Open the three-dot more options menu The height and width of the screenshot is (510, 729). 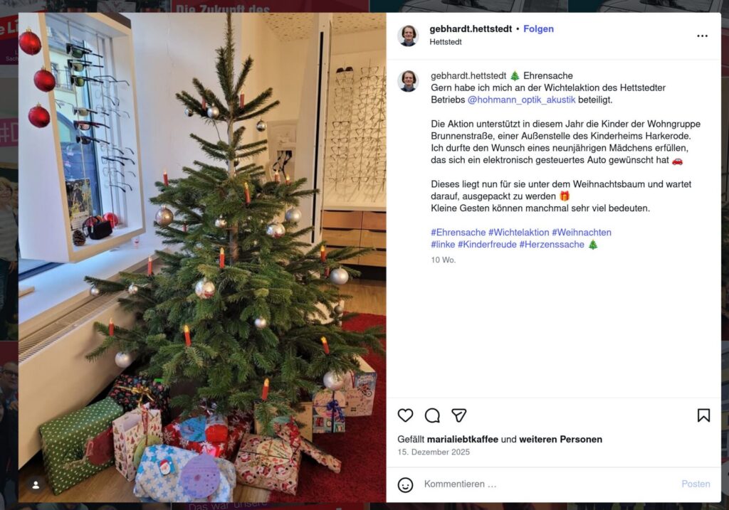702,36
